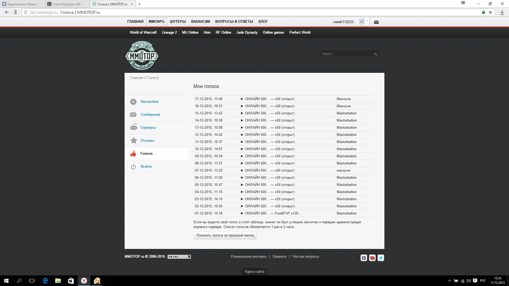Screen dimensions: 509x286
Task: Open the VK social icon in footer
Action: 364,258
